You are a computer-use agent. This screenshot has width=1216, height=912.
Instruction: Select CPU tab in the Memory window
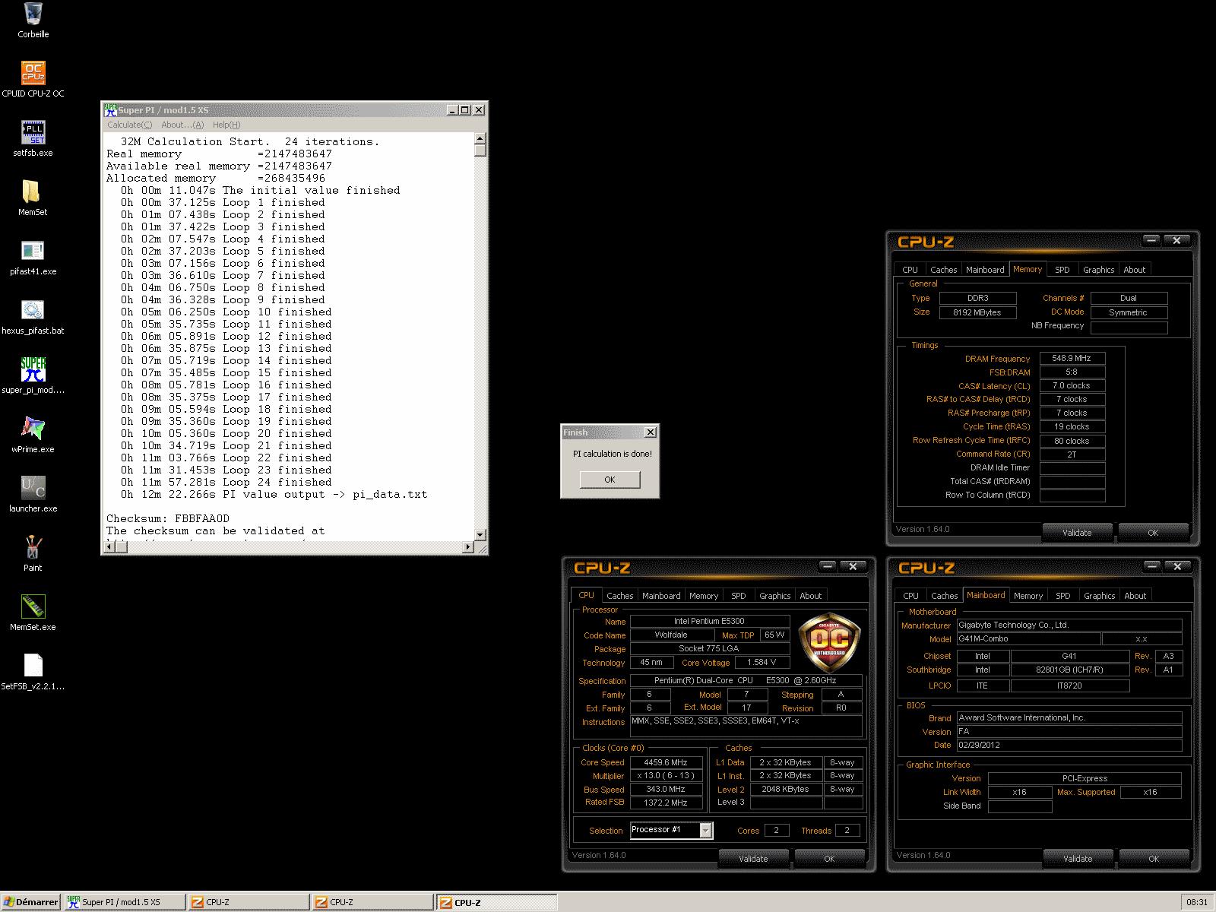(910, 270)
